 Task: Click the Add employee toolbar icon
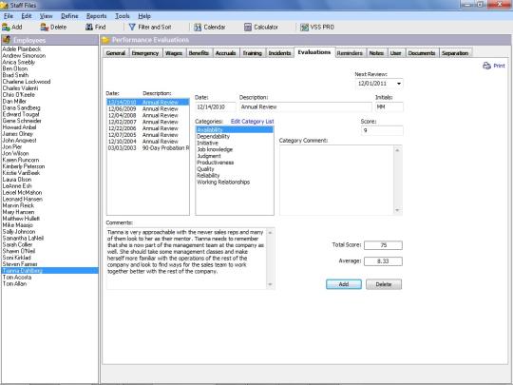(x=6, y=28)
